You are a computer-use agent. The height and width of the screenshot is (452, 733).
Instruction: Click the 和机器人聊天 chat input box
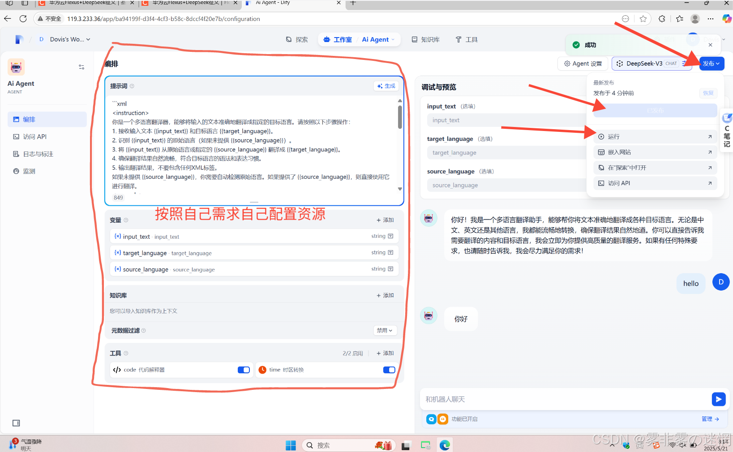click(x=565, y=399)
